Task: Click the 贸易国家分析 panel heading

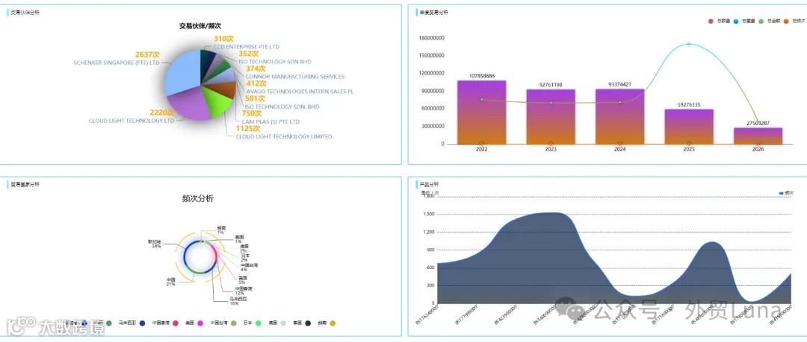Action: [25, 184]
